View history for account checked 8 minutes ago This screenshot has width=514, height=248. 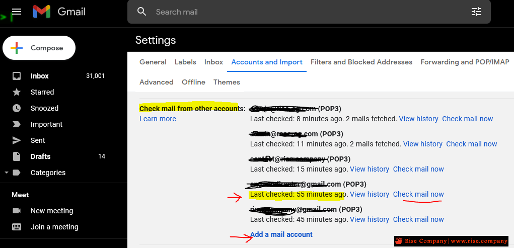click(x=419, y=119)
